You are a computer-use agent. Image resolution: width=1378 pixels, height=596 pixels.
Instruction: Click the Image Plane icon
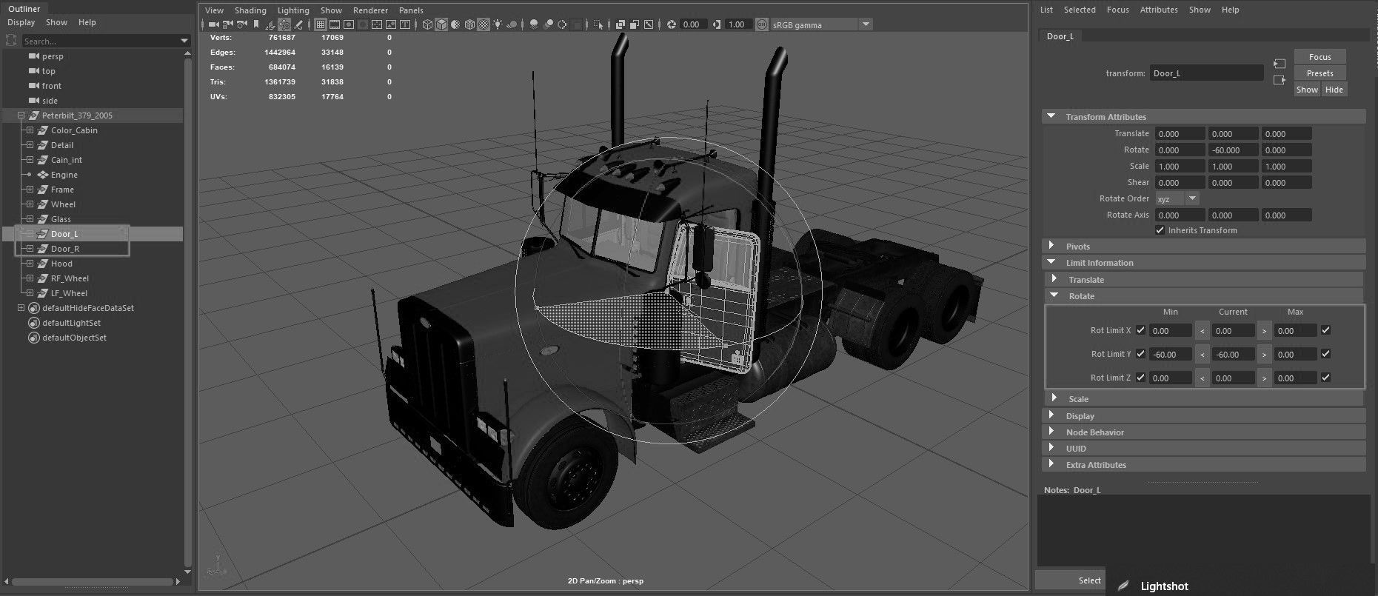(x=270, y=24)
